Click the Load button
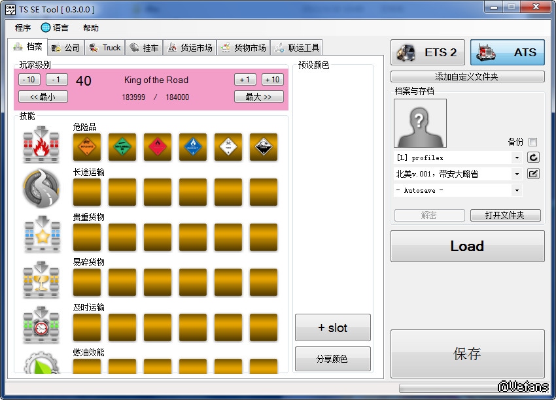The image size is (556, 400). (467, 246)
